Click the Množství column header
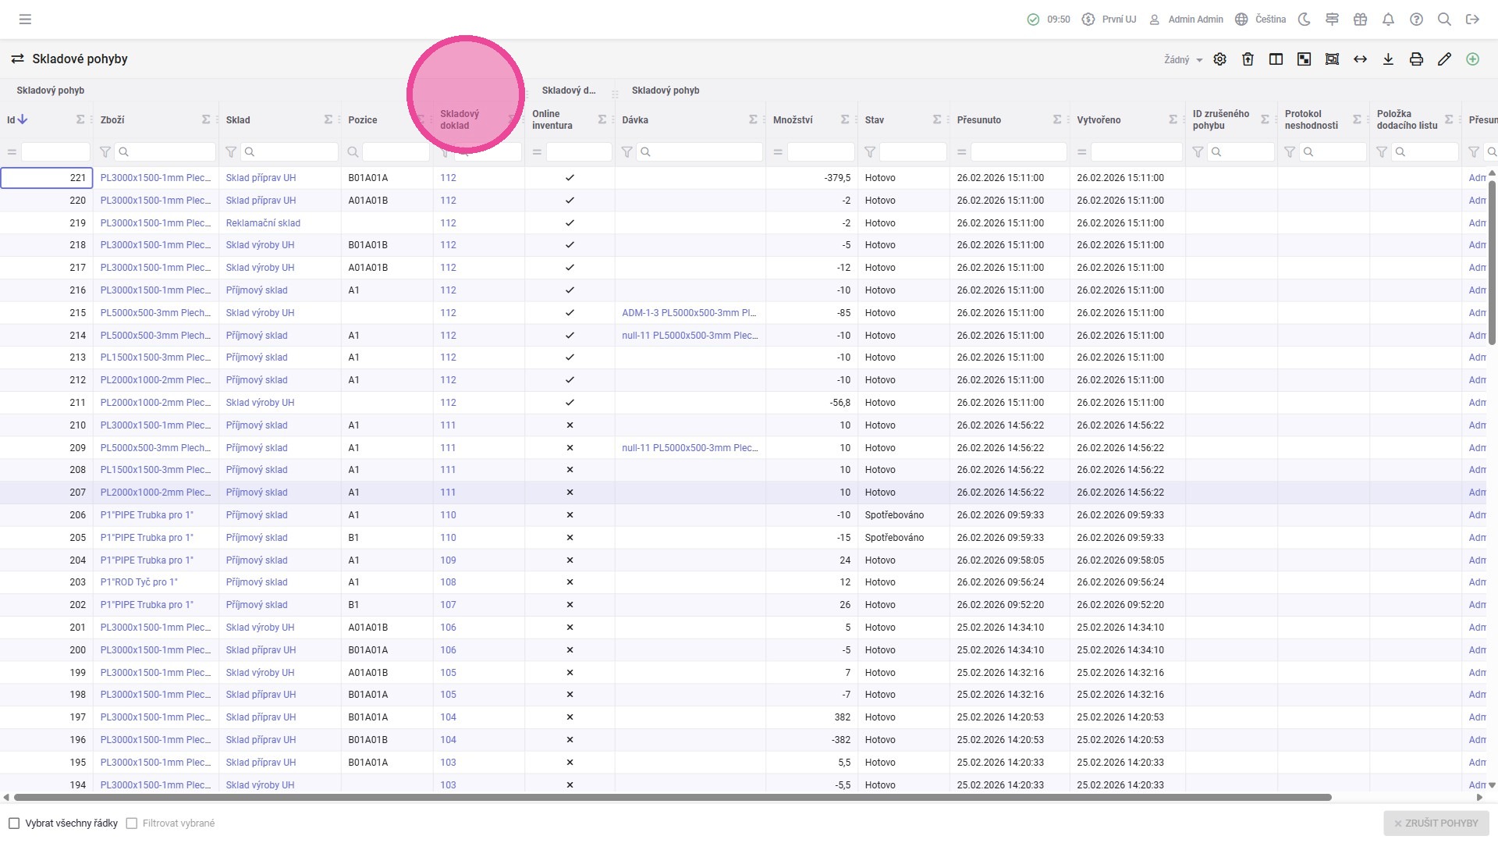The image size is (1498, 843). tap(793, 120)
